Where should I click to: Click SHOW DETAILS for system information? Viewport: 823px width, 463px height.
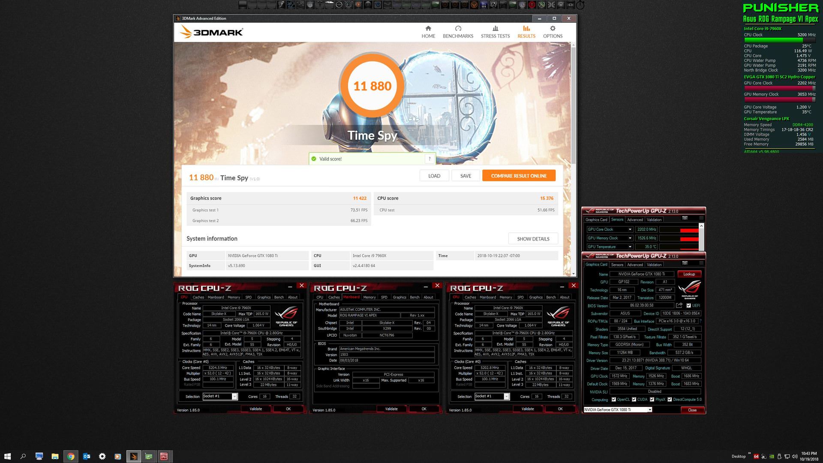pyautogui.click(x=533, y=239)
